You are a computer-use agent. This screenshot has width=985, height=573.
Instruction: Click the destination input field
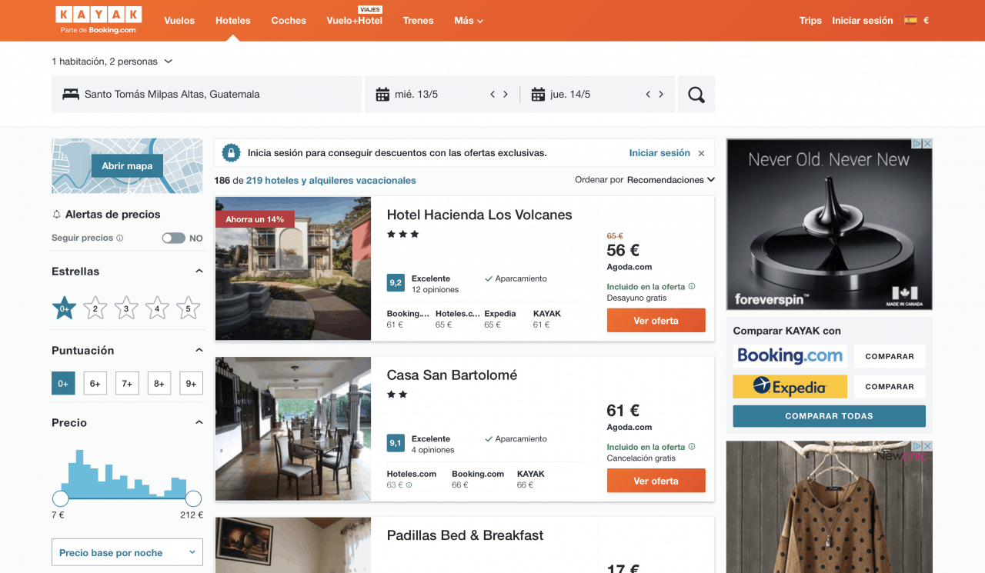206,95
